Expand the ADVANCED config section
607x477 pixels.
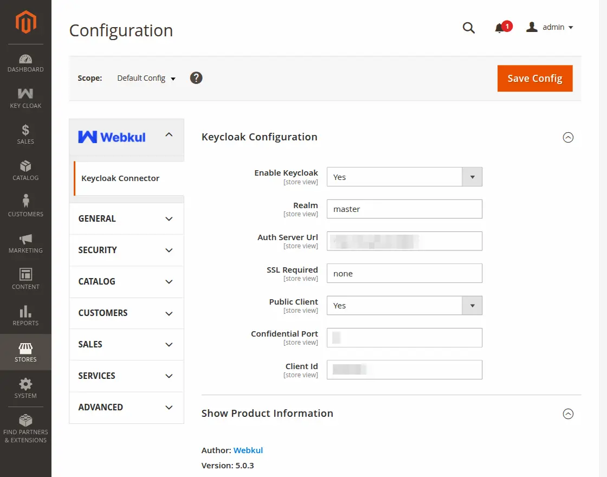point(127,407)
